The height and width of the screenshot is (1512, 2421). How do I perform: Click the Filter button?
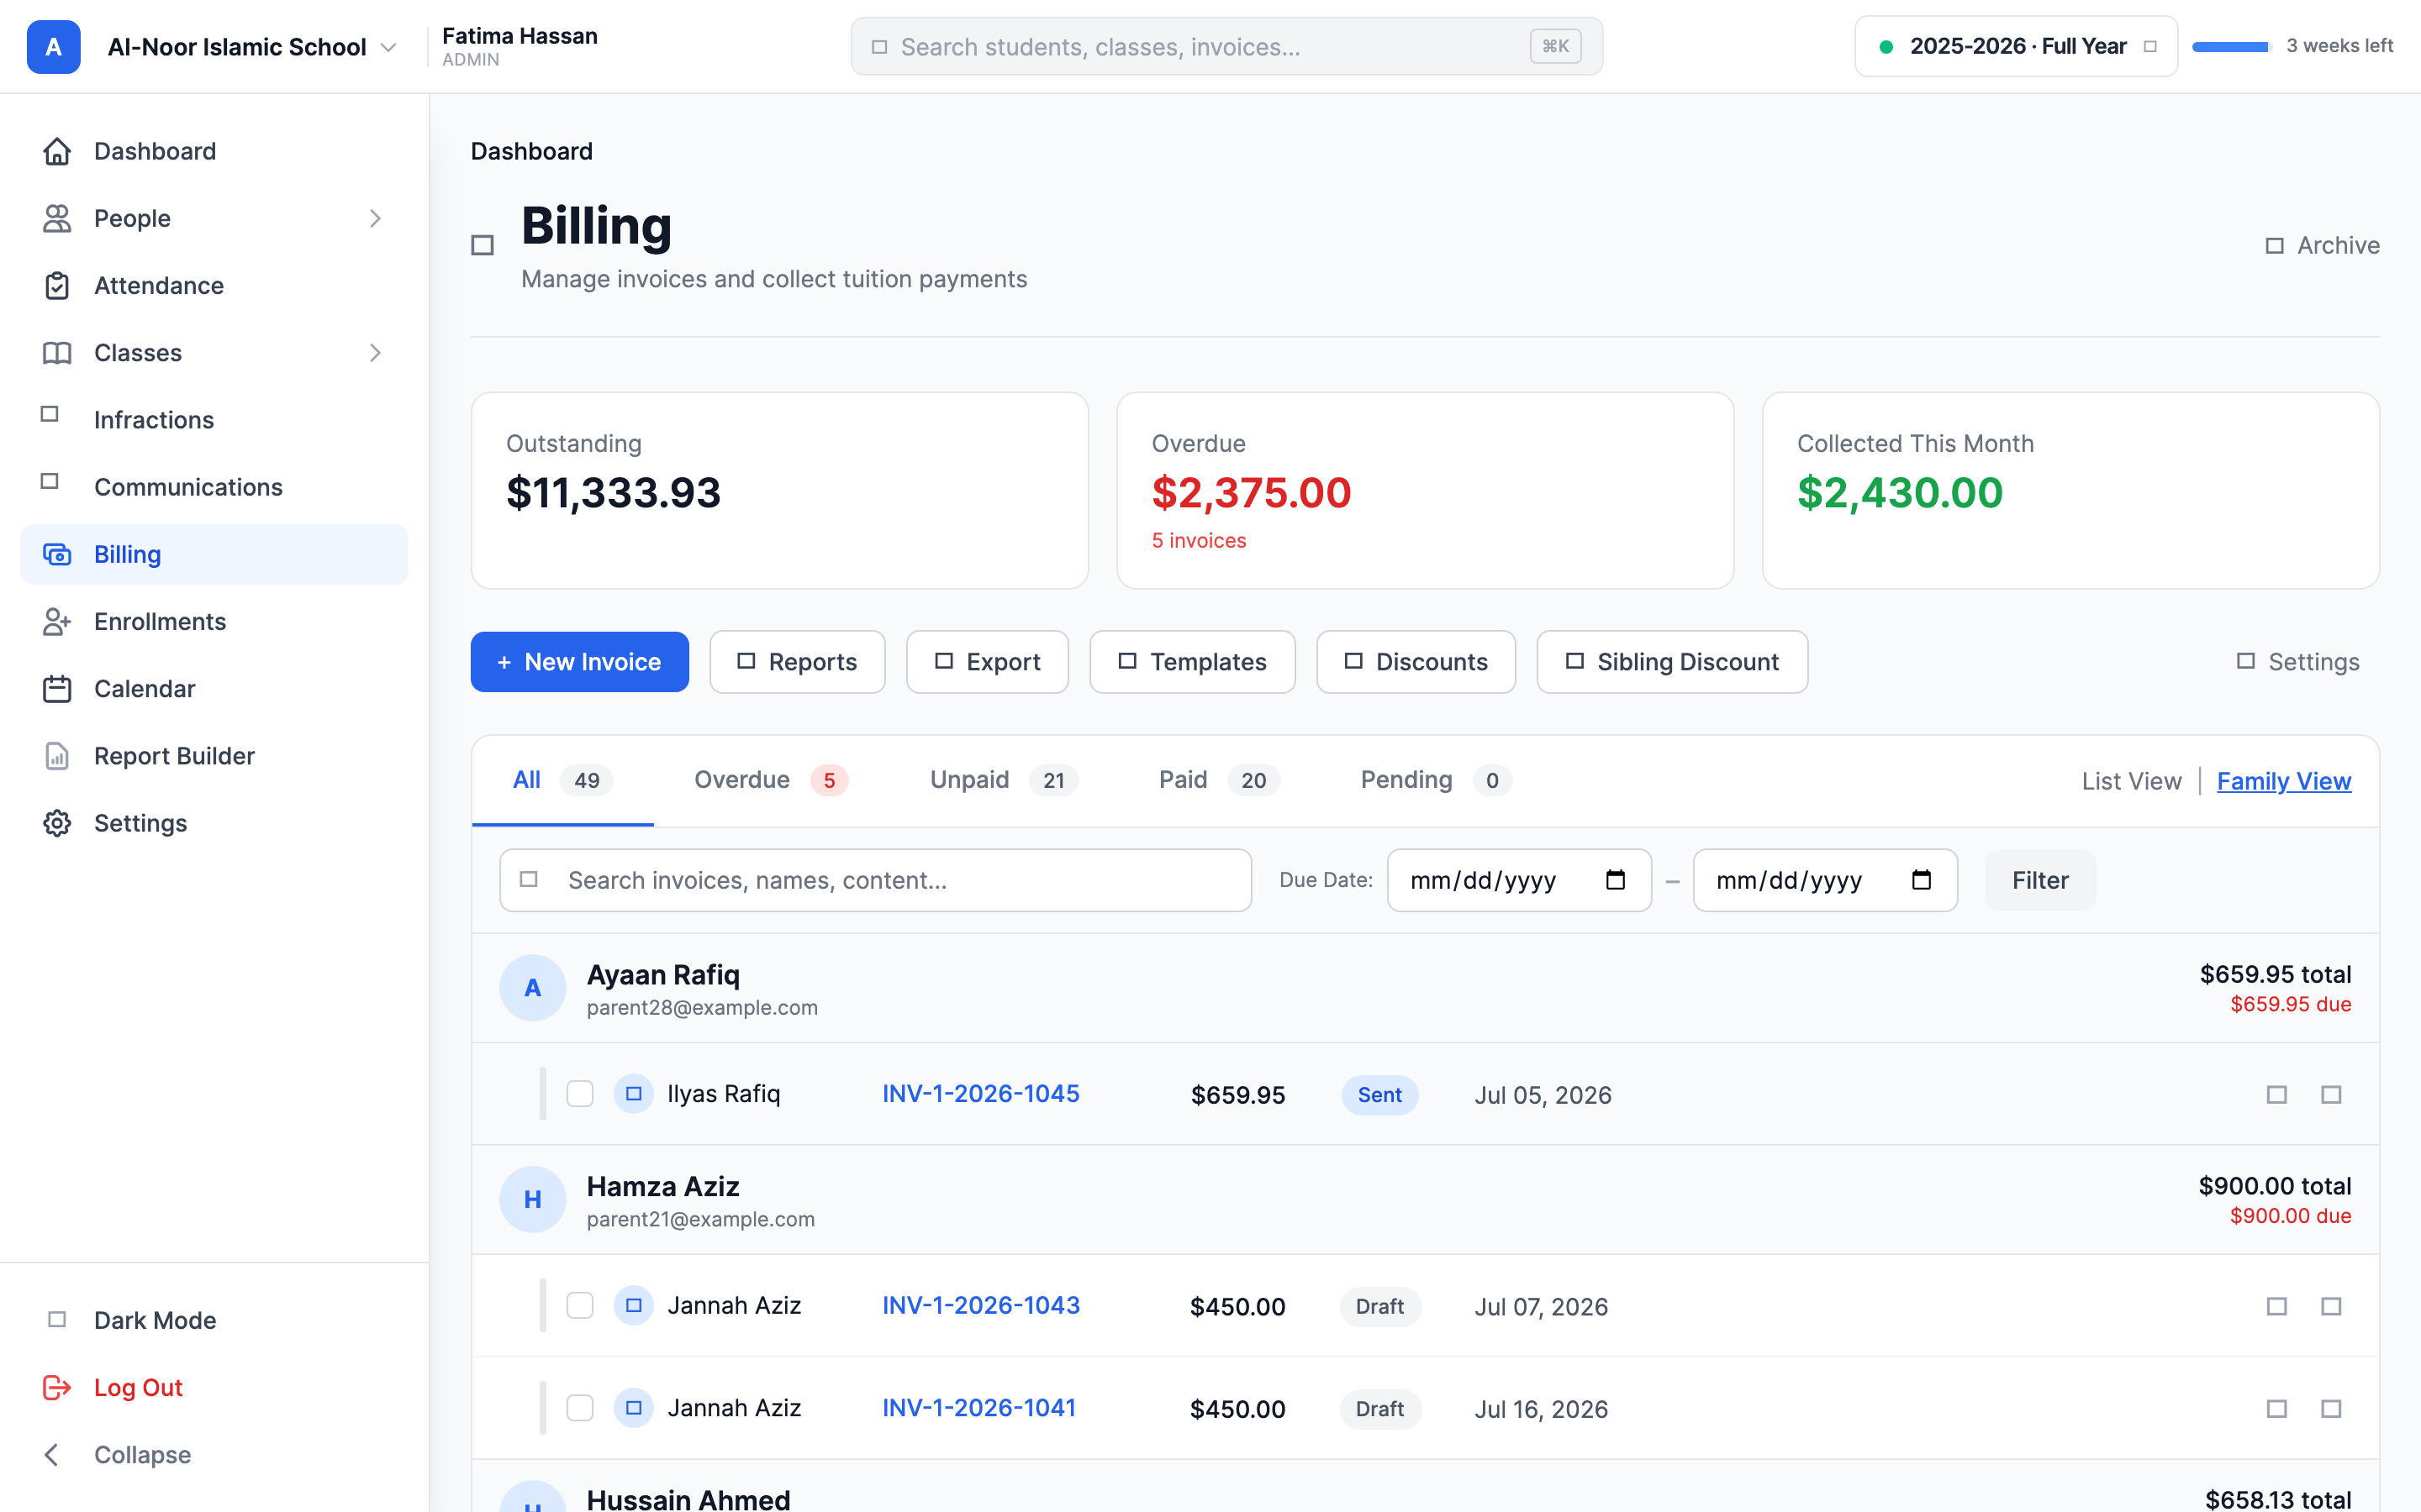pos(2040,880)
